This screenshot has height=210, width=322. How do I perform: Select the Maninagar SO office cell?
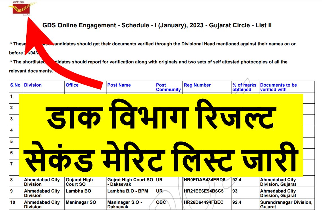coord(81,202)
